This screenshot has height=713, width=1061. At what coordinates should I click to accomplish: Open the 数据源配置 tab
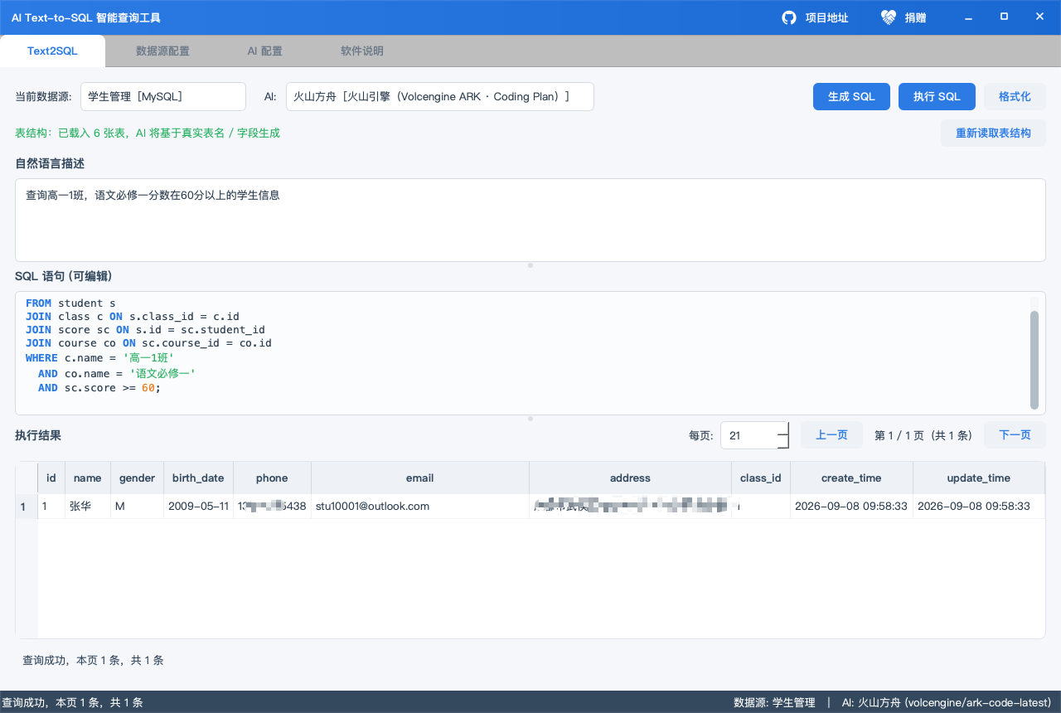(162, 51)
